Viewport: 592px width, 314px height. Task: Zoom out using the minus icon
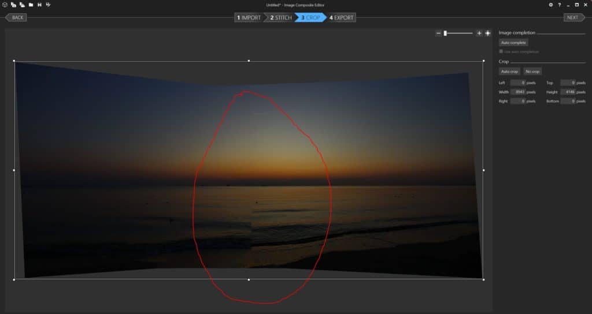point(438,33)
